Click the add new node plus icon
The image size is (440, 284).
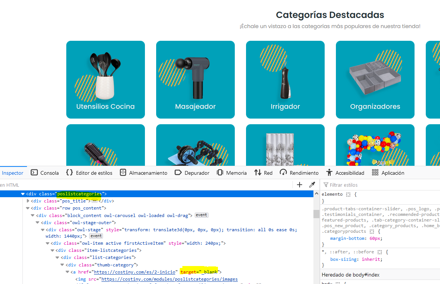[x=299, y=185]
